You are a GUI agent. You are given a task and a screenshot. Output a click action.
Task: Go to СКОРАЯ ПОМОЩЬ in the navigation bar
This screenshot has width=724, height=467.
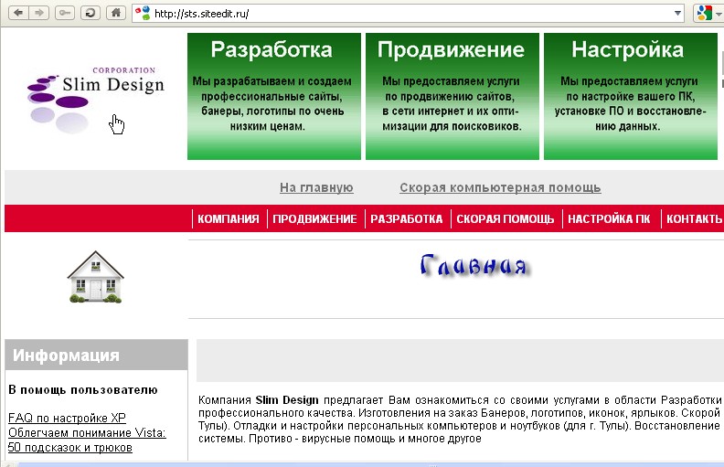click(506, 219)
